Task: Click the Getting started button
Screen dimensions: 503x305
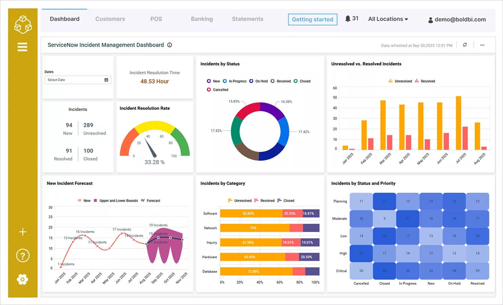Action: pyautogui.click(x=312, y=19)
